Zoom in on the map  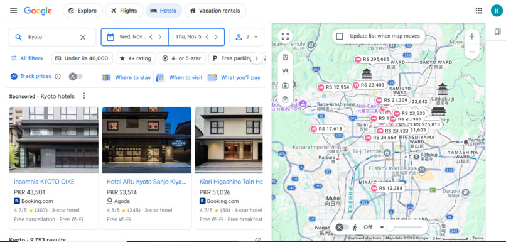(x=472, y=36)
